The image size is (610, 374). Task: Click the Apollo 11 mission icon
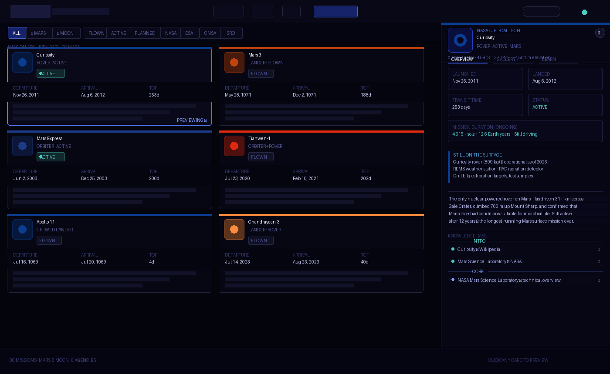[22, 229]
